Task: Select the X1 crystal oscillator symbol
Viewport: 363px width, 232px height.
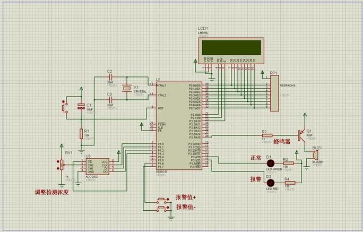Action: pos(127,88)
